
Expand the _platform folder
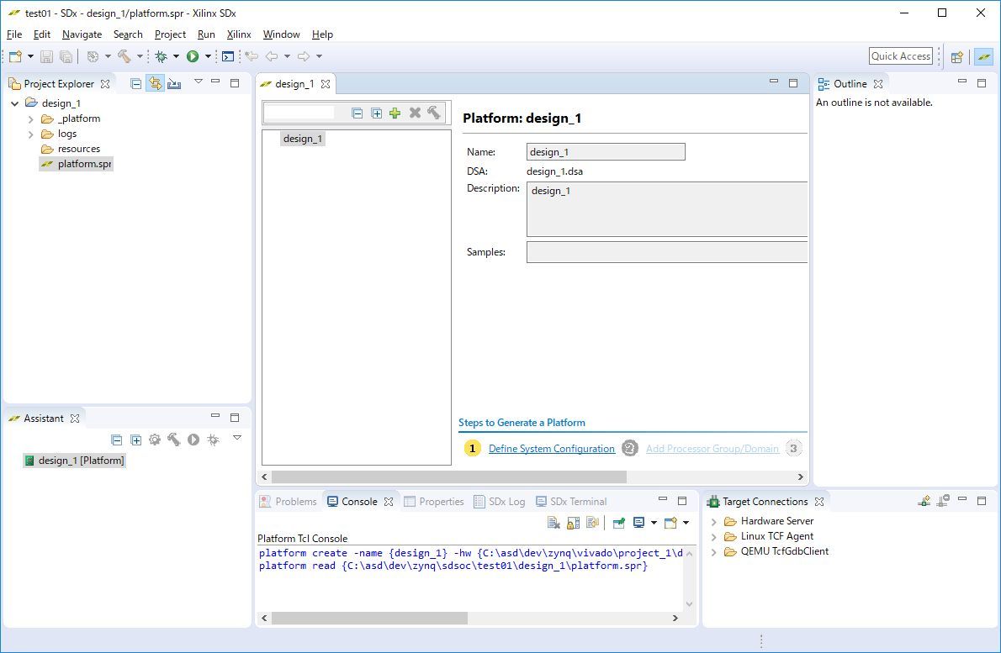31,119
